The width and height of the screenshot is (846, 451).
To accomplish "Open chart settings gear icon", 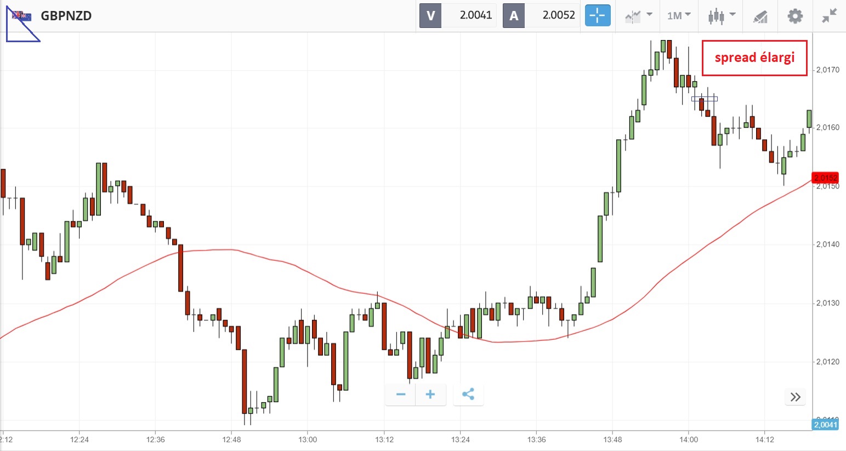I will 795,15.
